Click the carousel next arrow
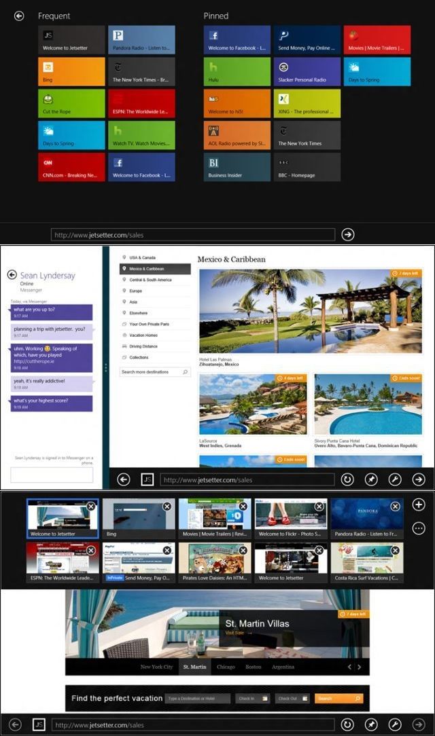The height and width of the screenshot is (736, 435). click(x=360, y=667)
